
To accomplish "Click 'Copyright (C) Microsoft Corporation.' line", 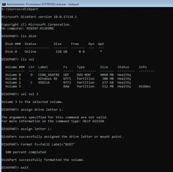I will click(36, 25).
